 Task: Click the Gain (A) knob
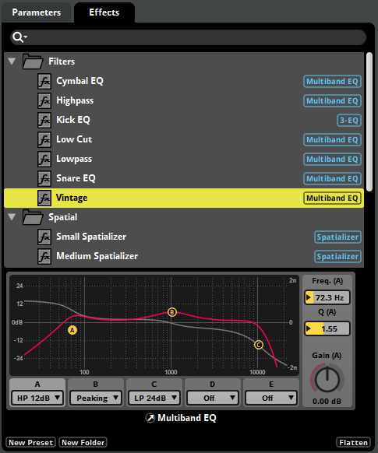[327, 379]
